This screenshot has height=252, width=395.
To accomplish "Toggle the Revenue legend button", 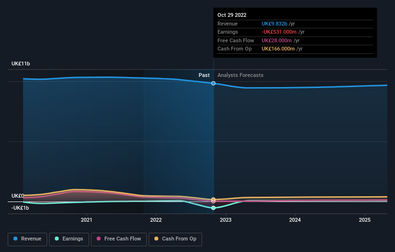I will click(27, 239).
